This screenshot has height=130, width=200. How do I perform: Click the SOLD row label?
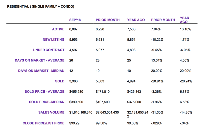60,81
